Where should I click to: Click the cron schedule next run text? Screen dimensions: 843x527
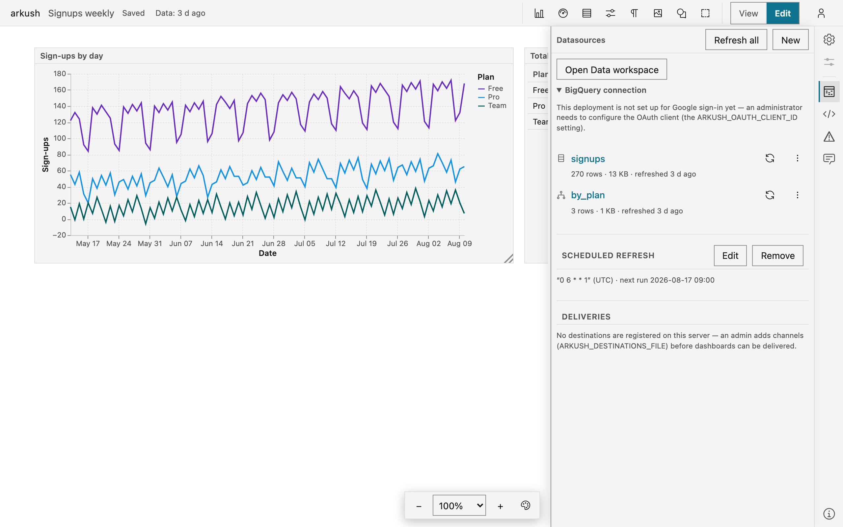point(636,280)
